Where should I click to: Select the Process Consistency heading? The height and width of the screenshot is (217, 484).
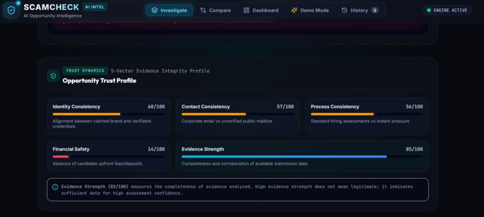pyautogui.click(x=335, y=107)
